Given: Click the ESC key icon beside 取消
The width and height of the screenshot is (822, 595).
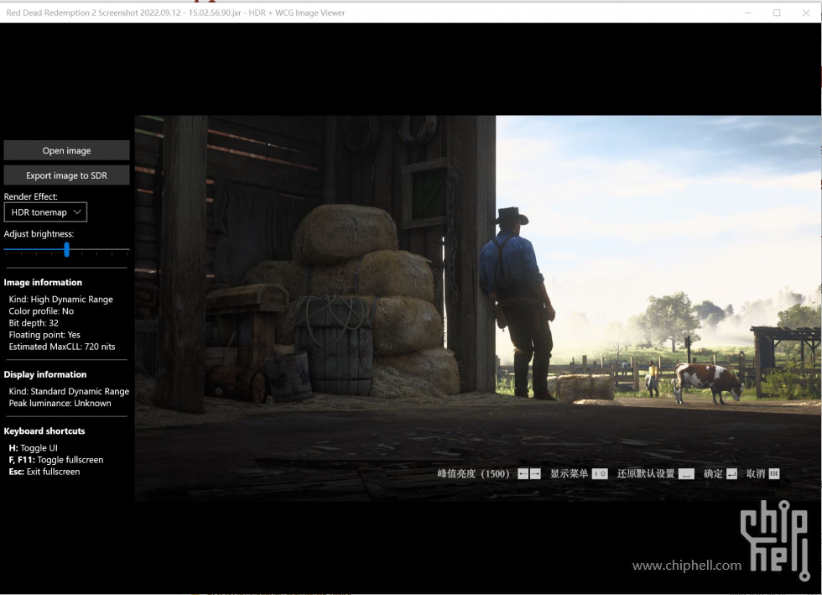Looking at the screenshot, I should (x=773, y=474).
